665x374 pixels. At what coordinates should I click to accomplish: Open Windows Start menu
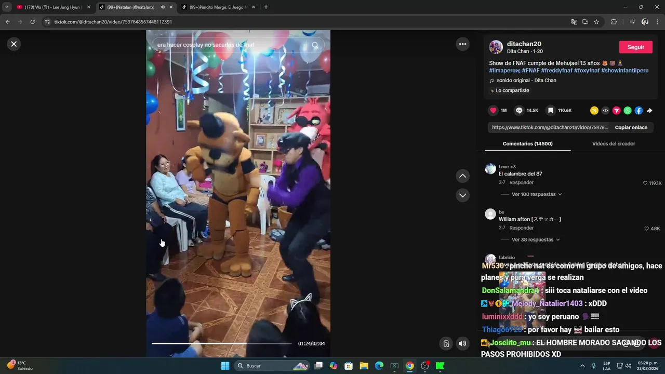coord(225,366)
